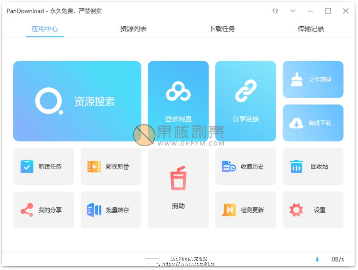The width and height of the screenshot is (358, 270).
Task: Click the 新建任务 label
Action: pos(50,167)
